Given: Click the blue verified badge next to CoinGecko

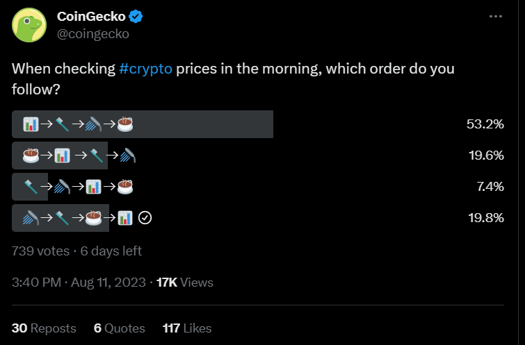Looking at the screenshot, I should tap(136, 16).
